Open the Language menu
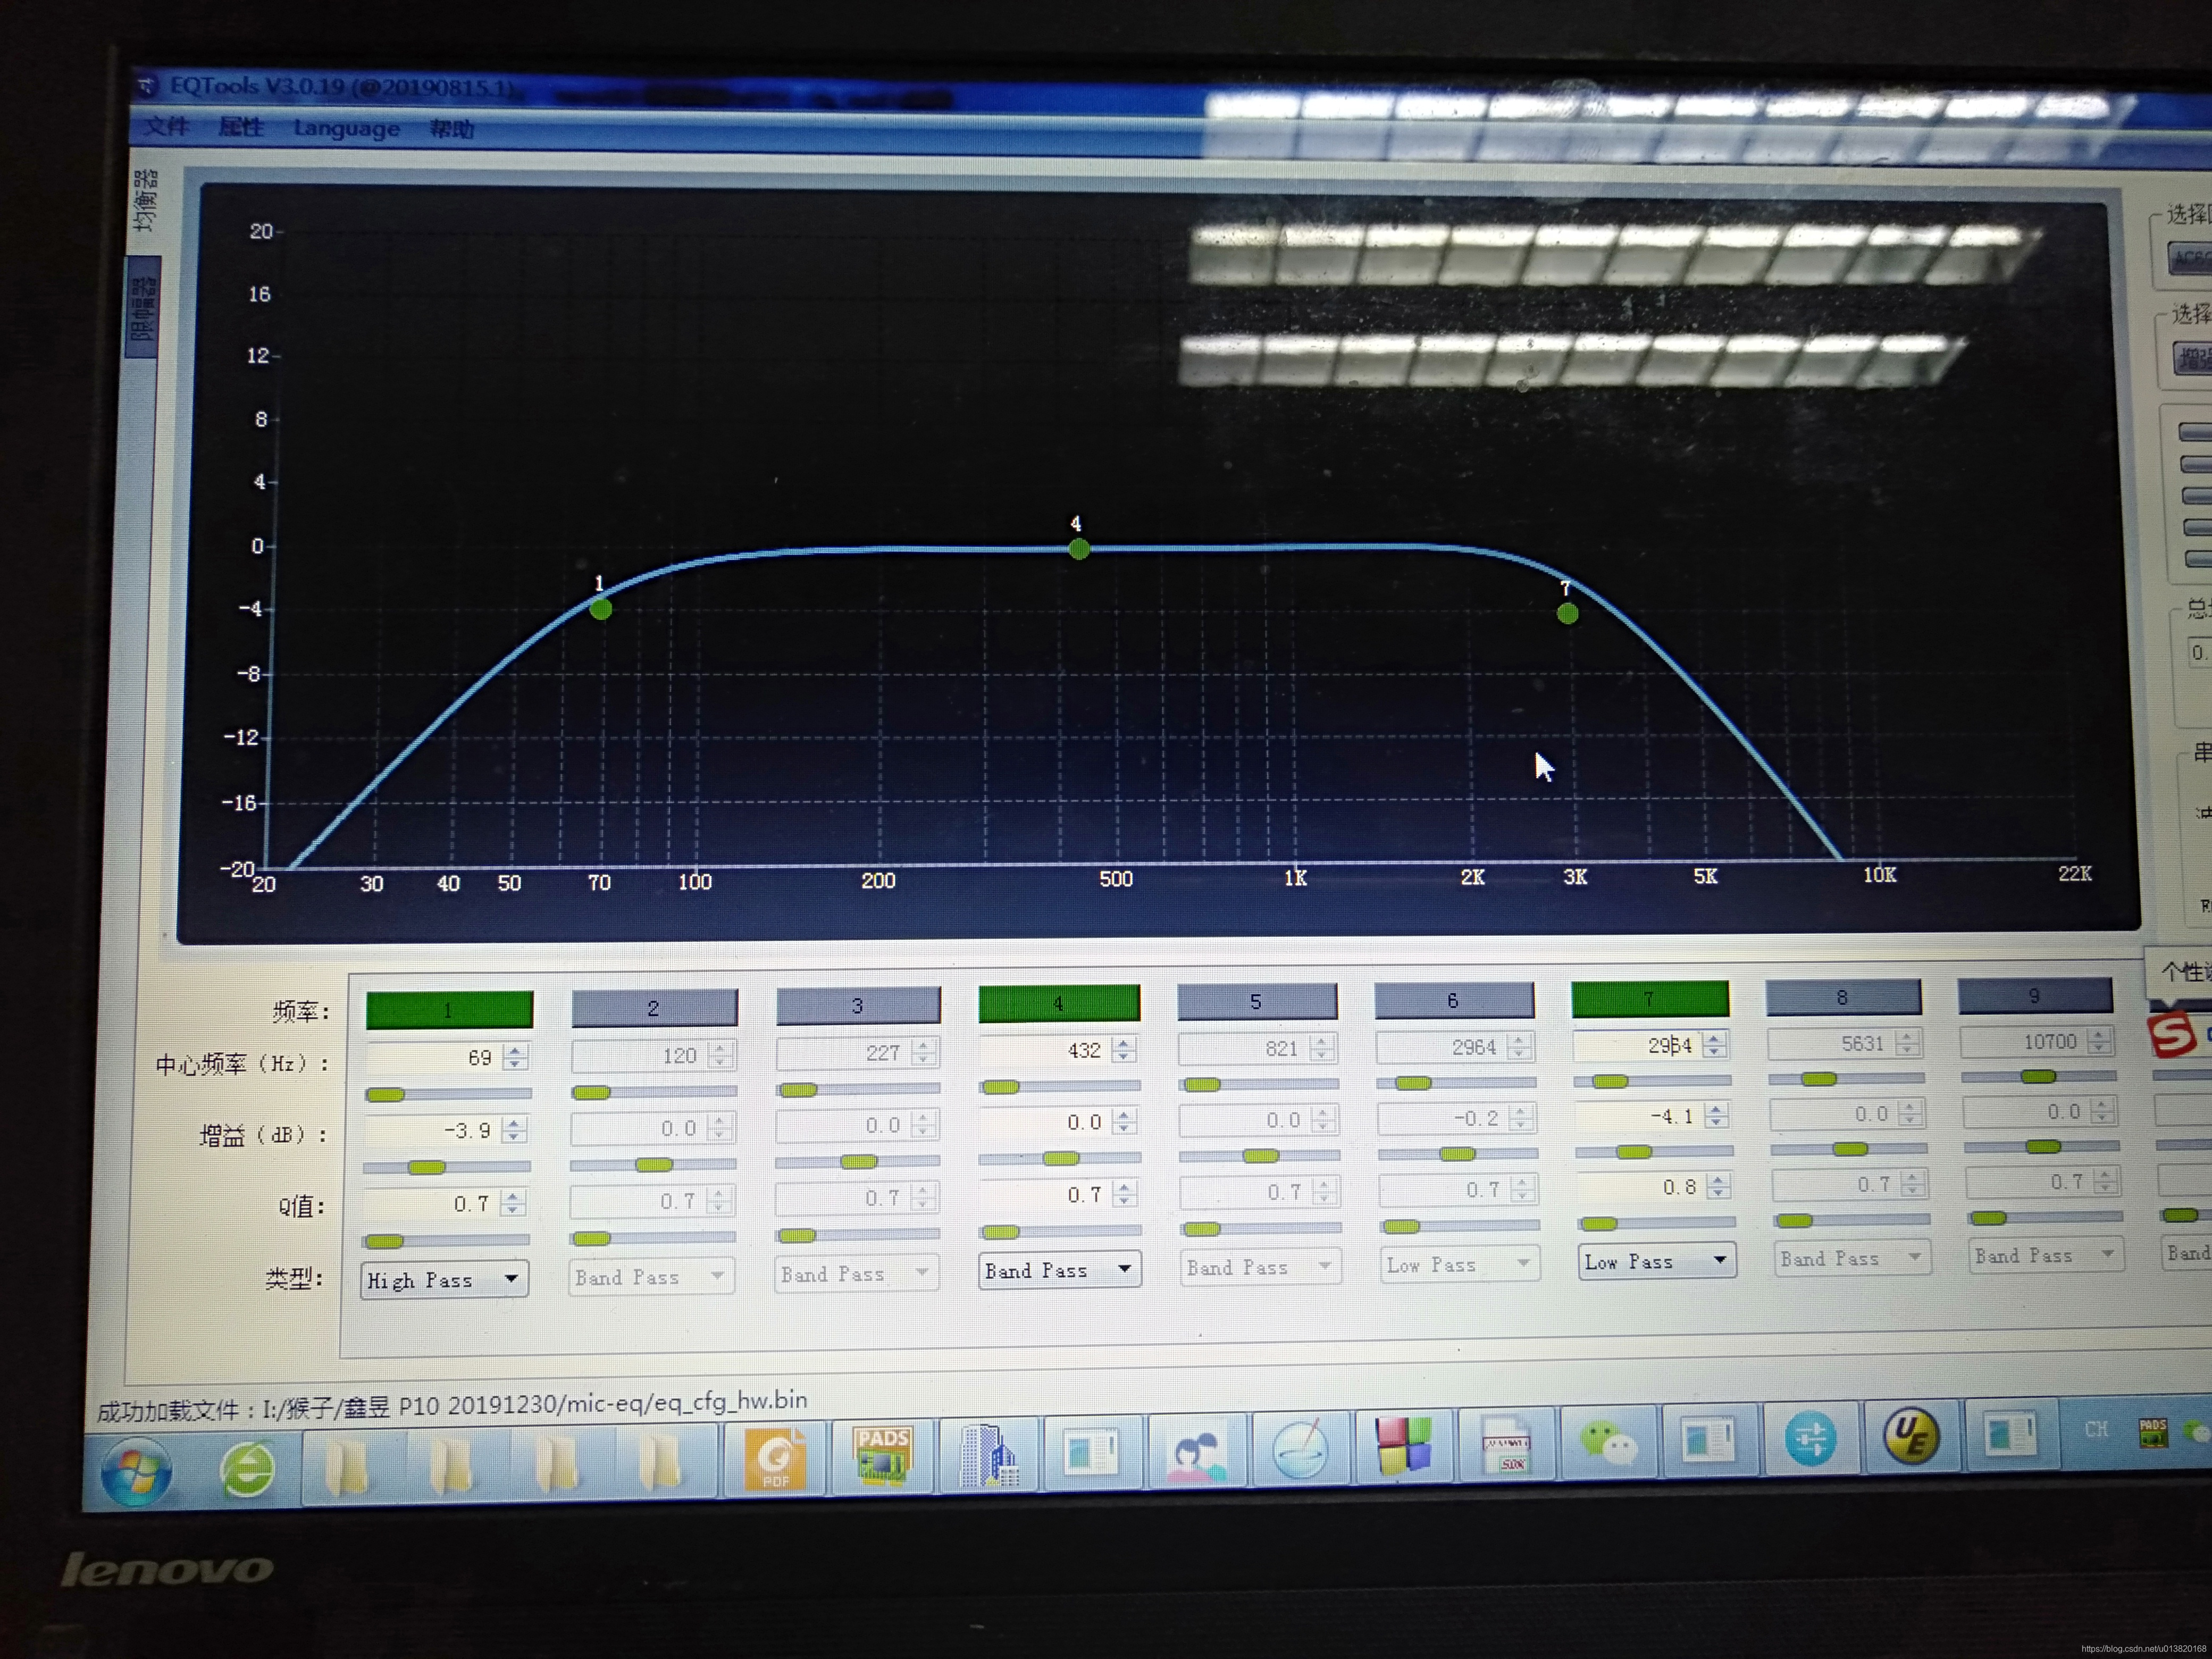Image resolution: width=2212 pixels, height=1659 pixels. point(346,128)
